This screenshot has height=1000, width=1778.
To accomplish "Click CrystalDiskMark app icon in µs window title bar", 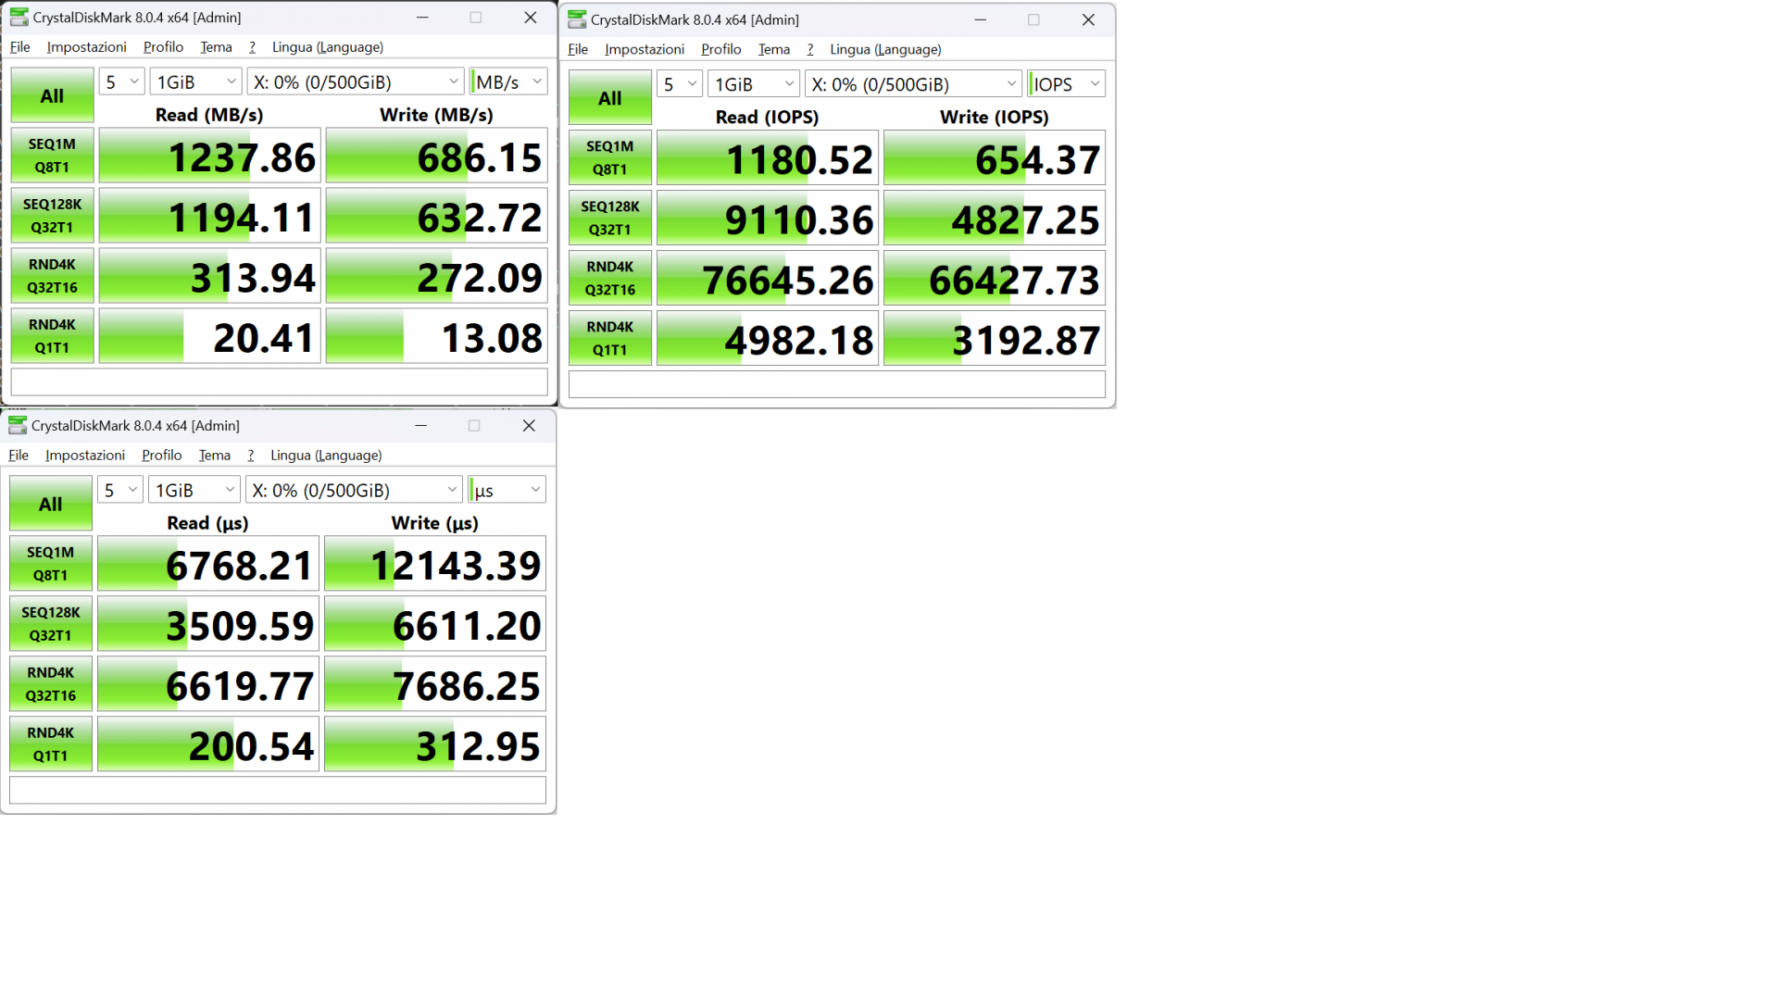I will tap(18, 425).
